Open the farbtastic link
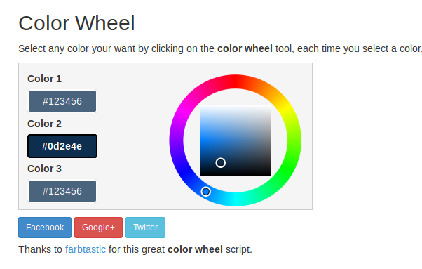 [86, 249]
